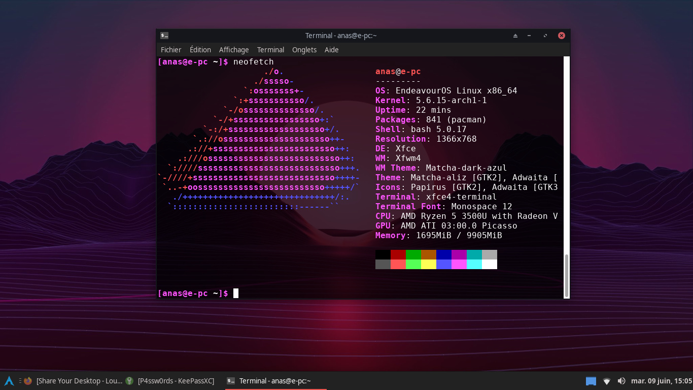Click Terminal - anas@e-pc taskbar button
This screenshot has height=390, width=693.
click(275, 381)
